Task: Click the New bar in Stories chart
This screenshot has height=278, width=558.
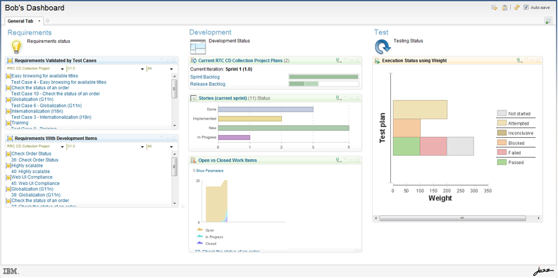Action: point(284,128)
